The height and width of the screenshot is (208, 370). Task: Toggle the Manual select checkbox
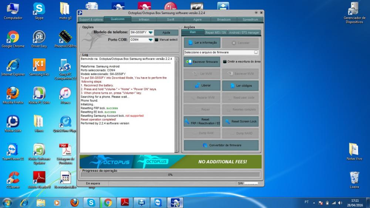pos(157,40)
